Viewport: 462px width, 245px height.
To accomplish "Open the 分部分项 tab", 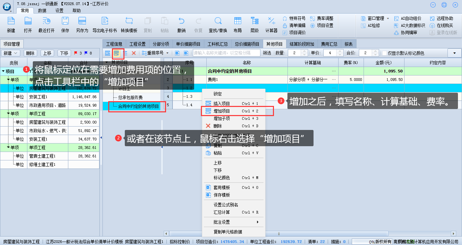I will point(161,44).
